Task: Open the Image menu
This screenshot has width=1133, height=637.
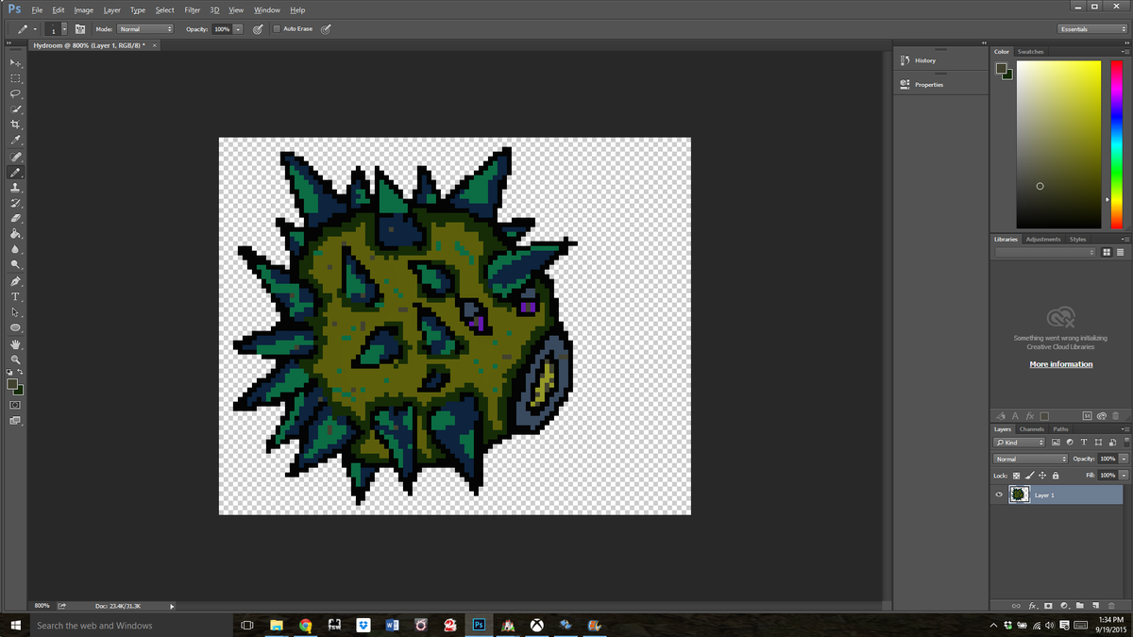Action: (x=84, y=9)
